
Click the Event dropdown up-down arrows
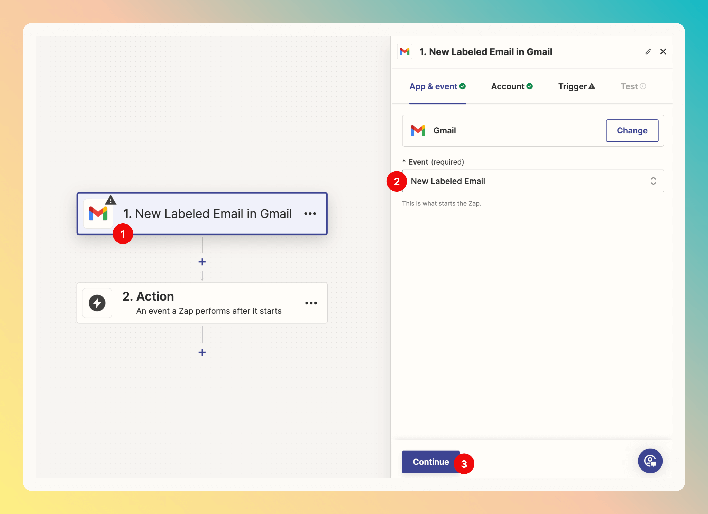pyautogui.click(x=653, y=181)
